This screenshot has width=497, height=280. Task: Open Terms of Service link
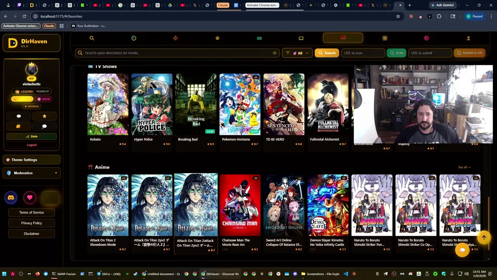tap(31, 212)
